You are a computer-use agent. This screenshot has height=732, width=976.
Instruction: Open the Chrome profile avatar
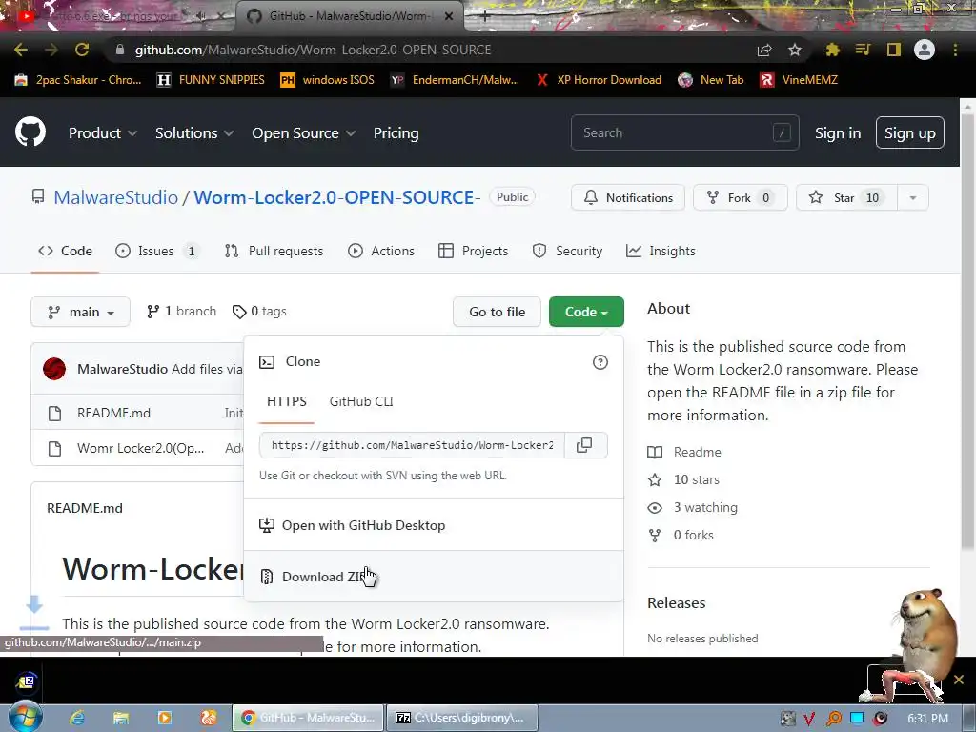(x=925, y=50)
